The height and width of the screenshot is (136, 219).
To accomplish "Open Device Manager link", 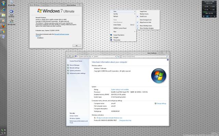I will coord(75,65).
